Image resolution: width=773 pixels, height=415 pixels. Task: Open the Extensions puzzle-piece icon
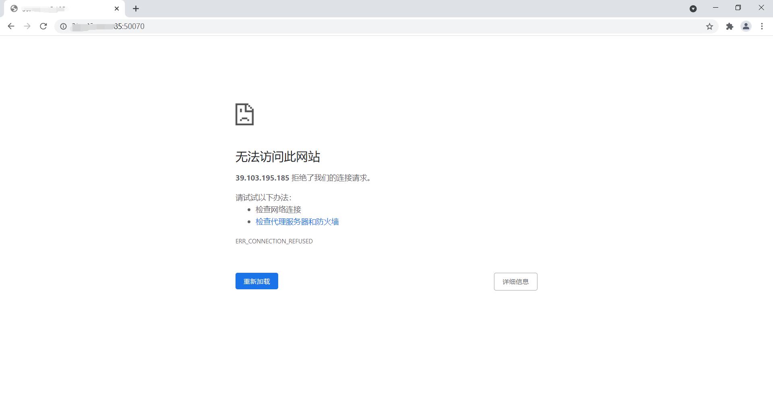pos(730,26)
